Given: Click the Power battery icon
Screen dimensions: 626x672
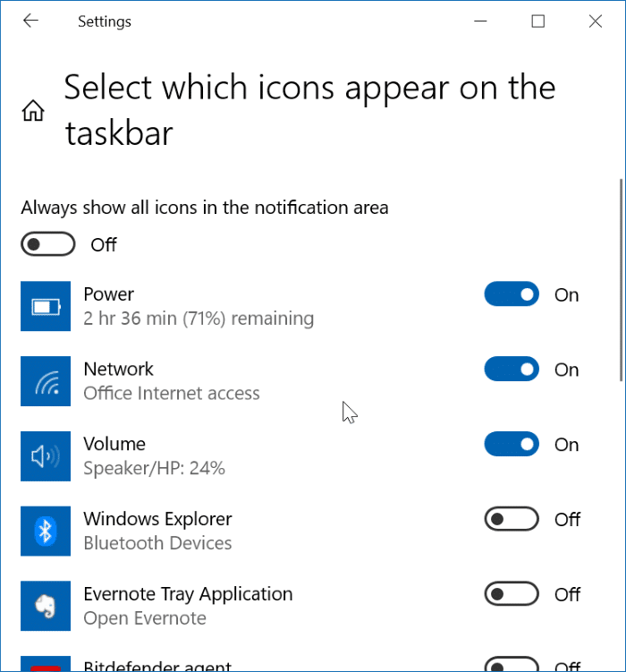Looking at the screenshot, I should point(46,307).
